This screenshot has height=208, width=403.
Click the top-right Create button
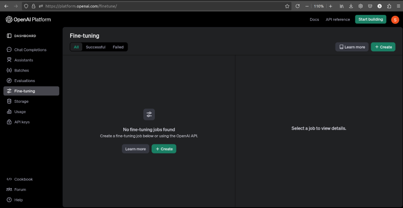click(383, 47)
